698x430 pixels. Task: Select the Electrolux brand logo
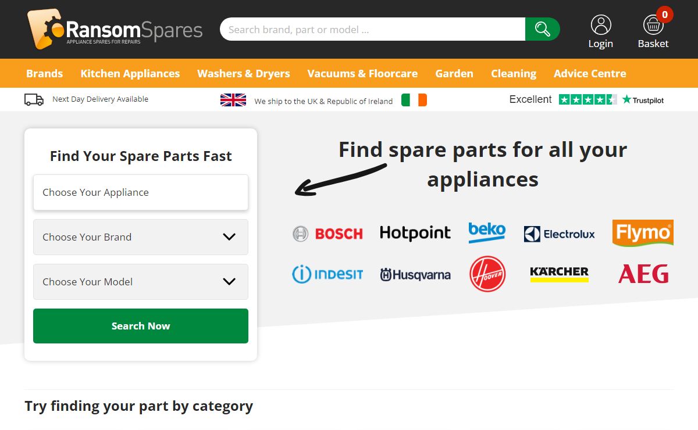click(560, 234)
